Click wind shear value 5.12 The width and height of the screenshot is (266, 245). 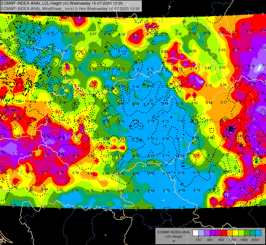click(x=165, y=69)
